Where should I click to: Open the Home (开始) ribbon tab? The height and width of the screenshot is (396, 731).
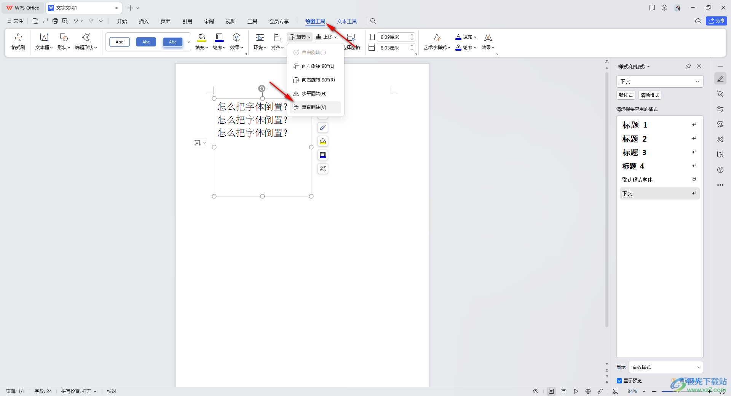[x=122, y=21]
